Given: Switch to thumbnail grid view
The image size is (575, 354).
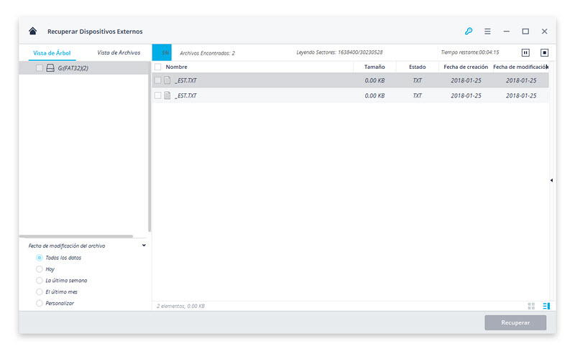Looking at the screenshot, I should [x=531, y=306].
